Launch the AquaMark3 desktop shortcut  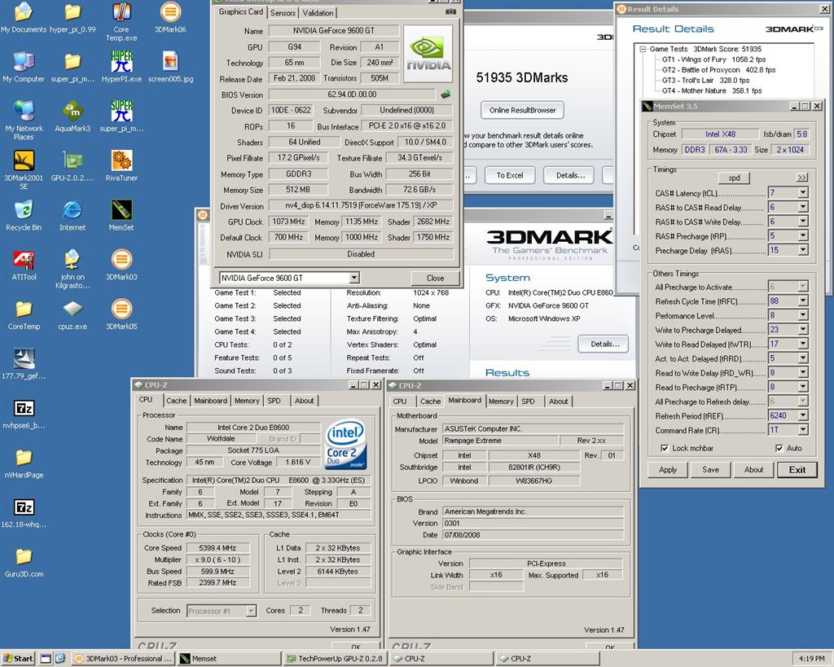tap(72, 116)
